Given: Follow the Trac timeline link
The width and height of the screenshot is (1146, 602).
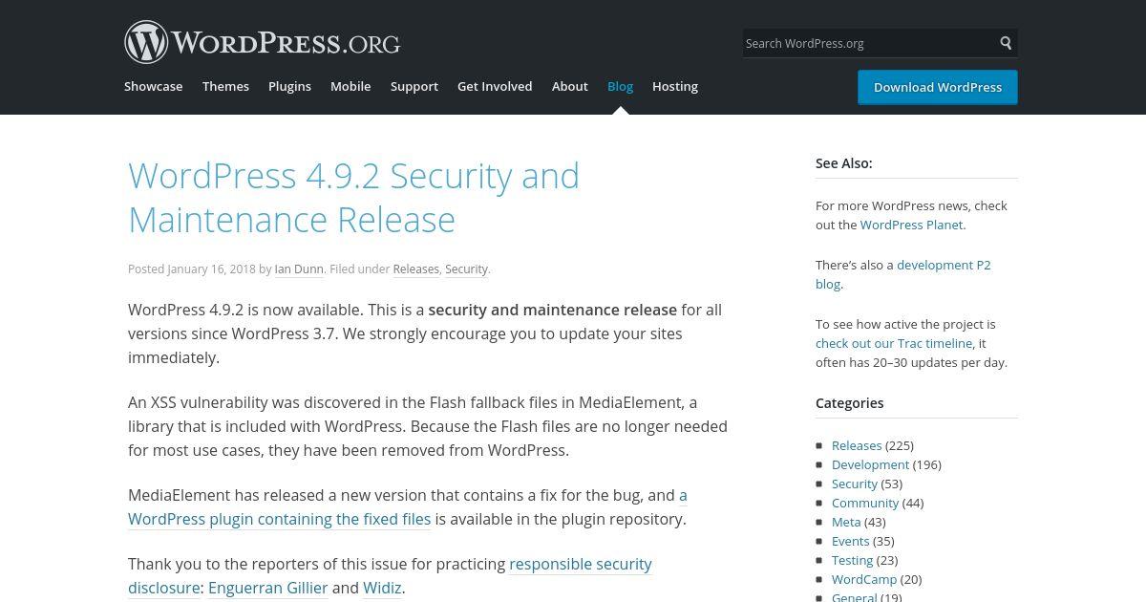Looking at the screenshot, I should pos(894,343).
